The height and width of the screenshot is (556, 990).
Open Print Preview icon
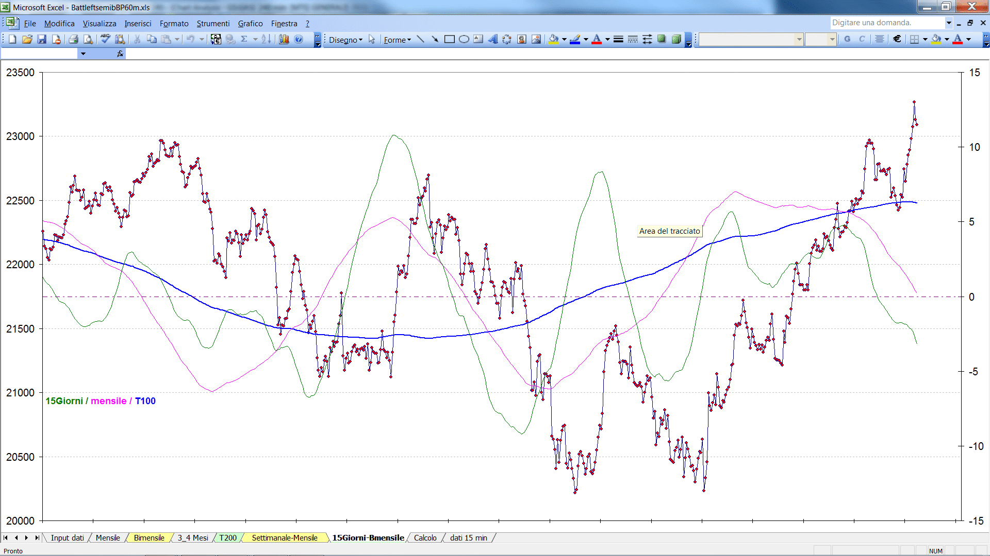(88, 39)
